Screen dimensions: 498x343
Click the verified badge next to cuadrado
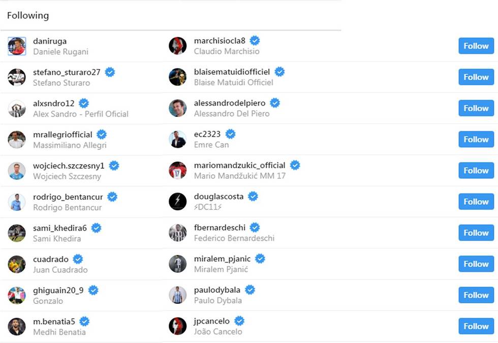click(x=78, y=259)
